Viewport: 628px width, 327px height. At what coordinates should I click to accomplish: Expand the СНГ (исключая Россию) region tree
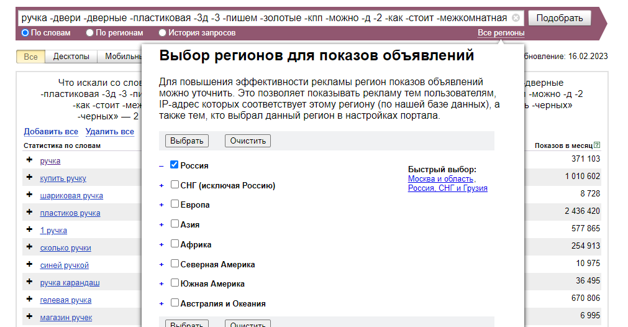pyautogui.click(x=162, y=186)
